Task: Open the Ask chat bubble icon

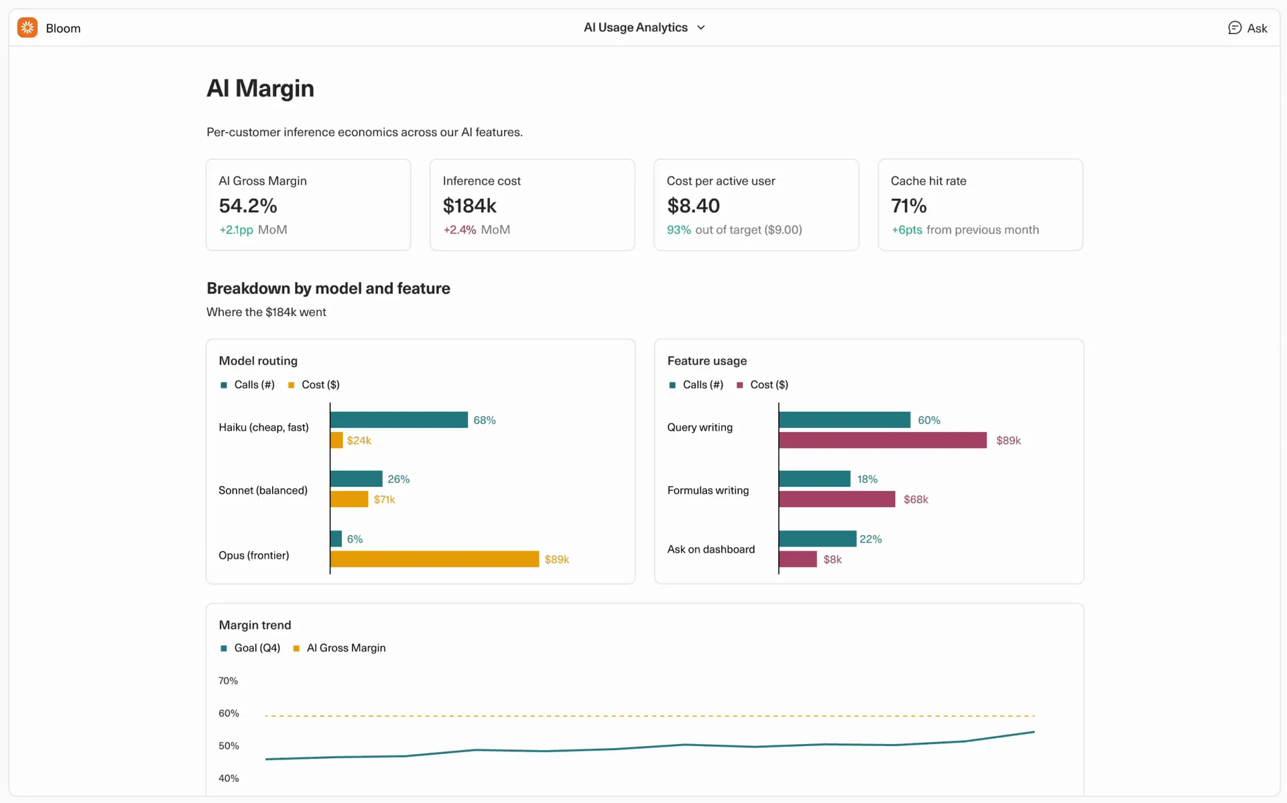Action: [1234, 27]
